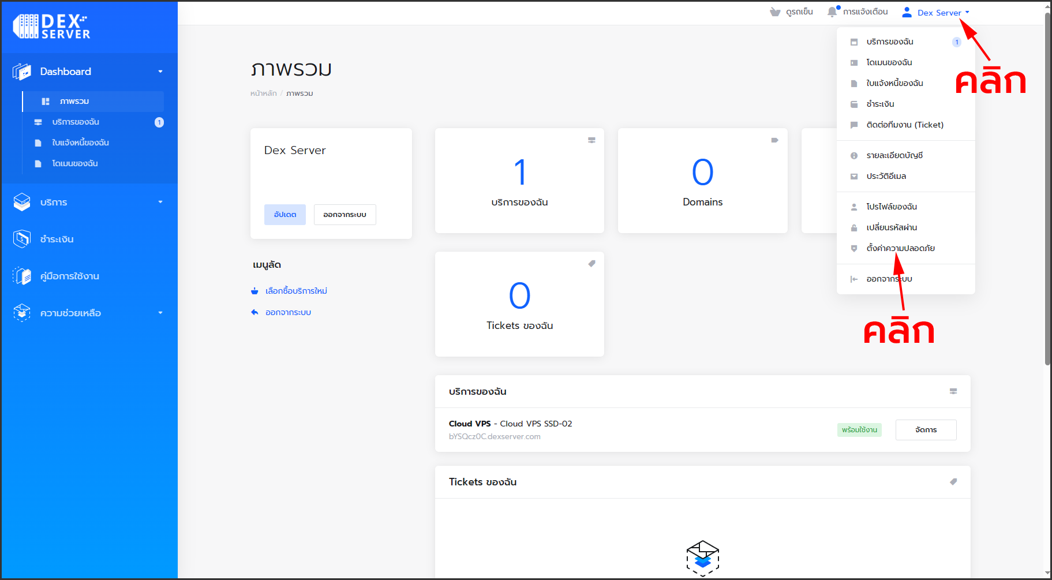Click the tag icon on Domains card
Screen dimensions: 1052x580
pos(774,140)
